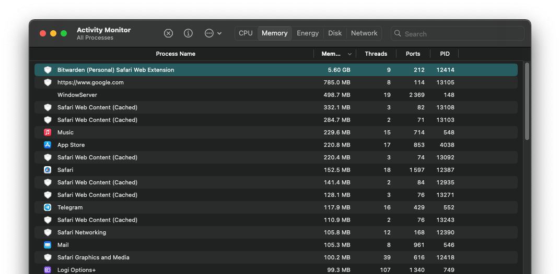Click the 5.60 GB memory value
Image resolution: width=560 pixels, height=274 pixels.
[339, 70]
